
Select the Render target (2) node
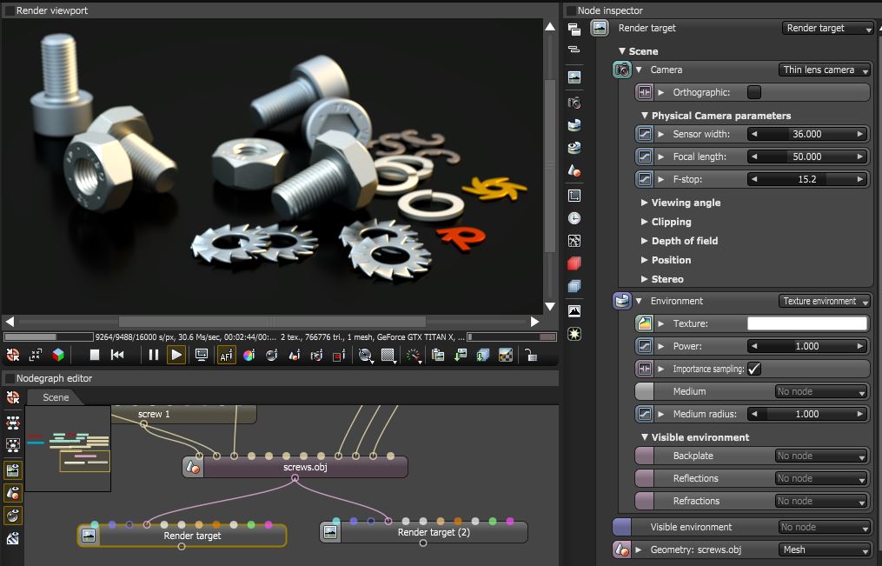(x=423, y=531)
